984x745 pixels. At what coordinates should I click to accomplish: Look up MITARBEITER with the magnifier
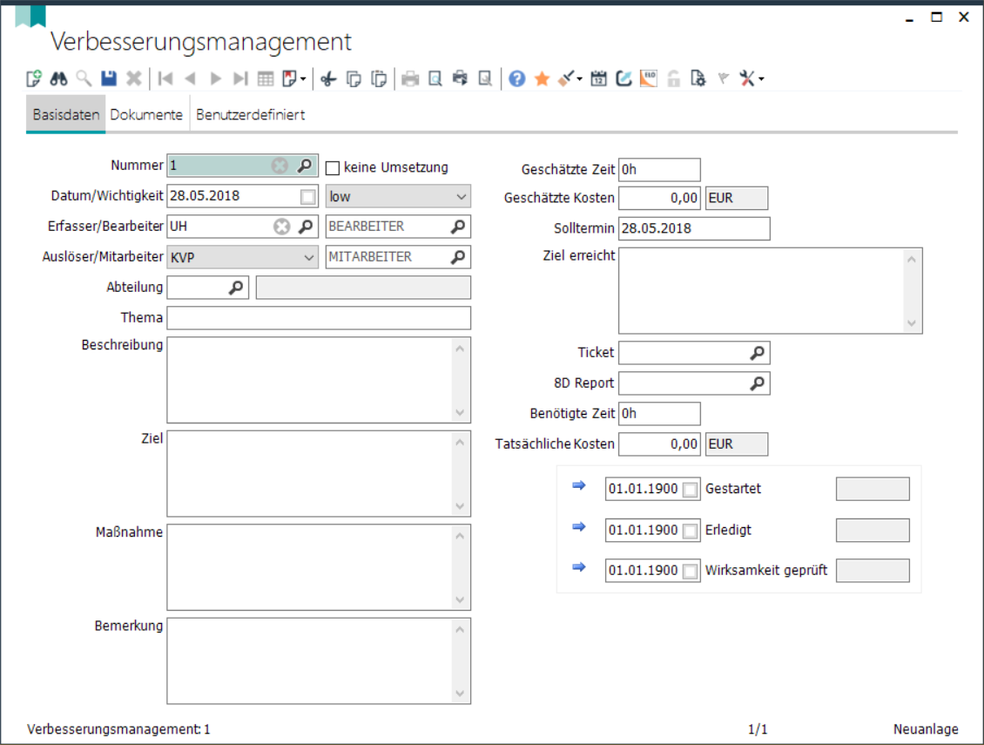[x=458, y=257]
